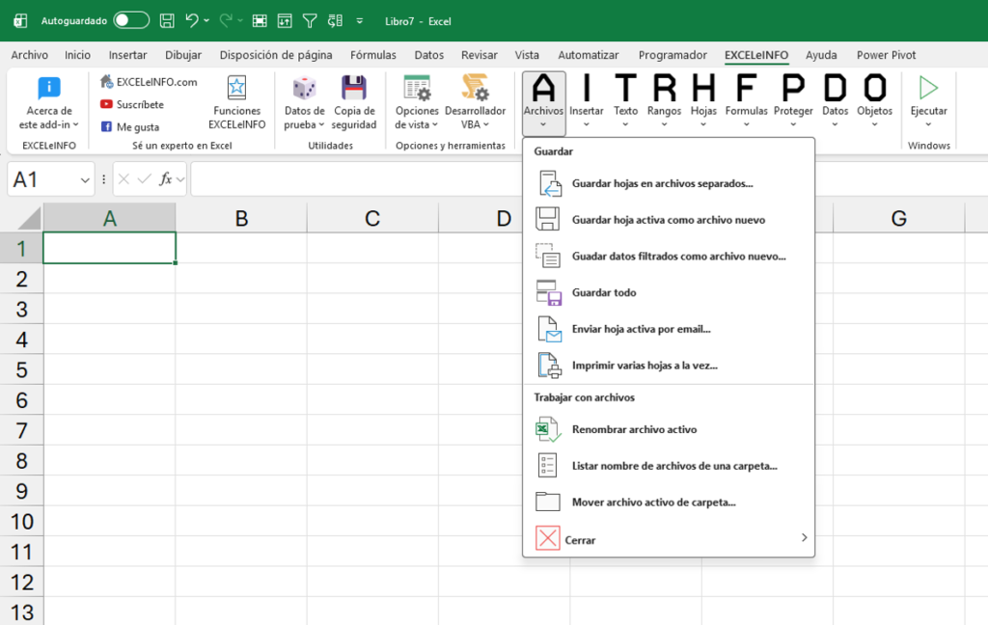Screen dimensions: 988x625
Task: Open the Name Box dropdown arrow
Action: tap(85, 180)
